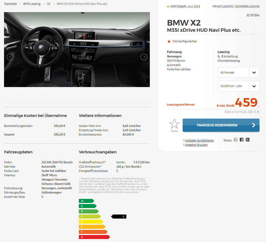This screenshot has height=242, width=266.
Task: Click the 'ID 81394' offer number
Action: (x=253, y=15)
